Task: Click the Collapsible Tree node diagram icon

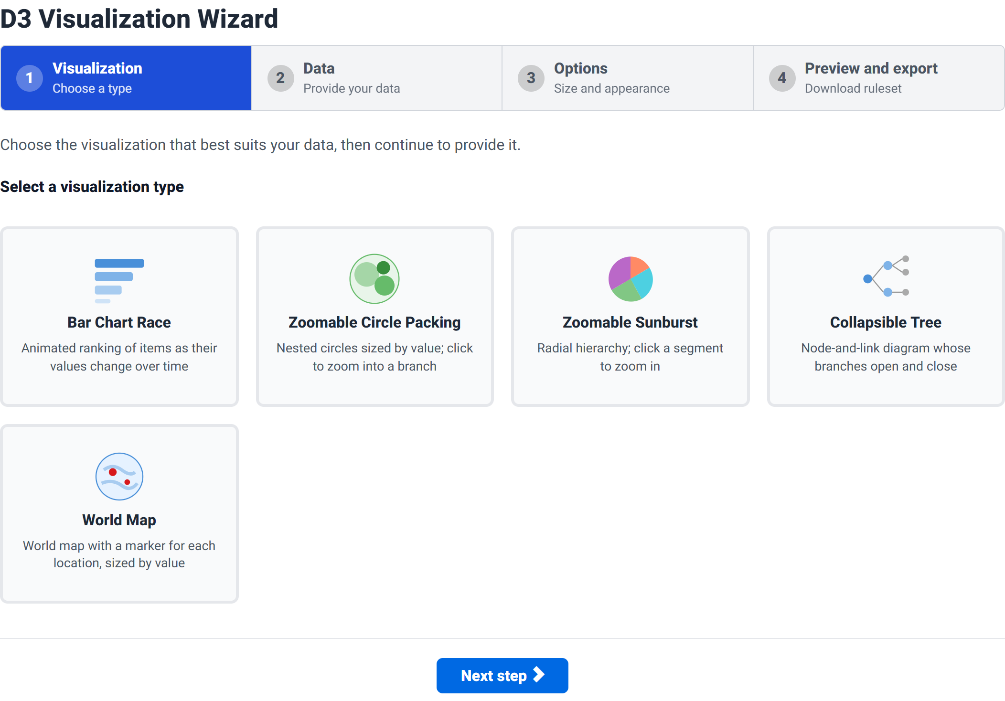Action: 886,276
